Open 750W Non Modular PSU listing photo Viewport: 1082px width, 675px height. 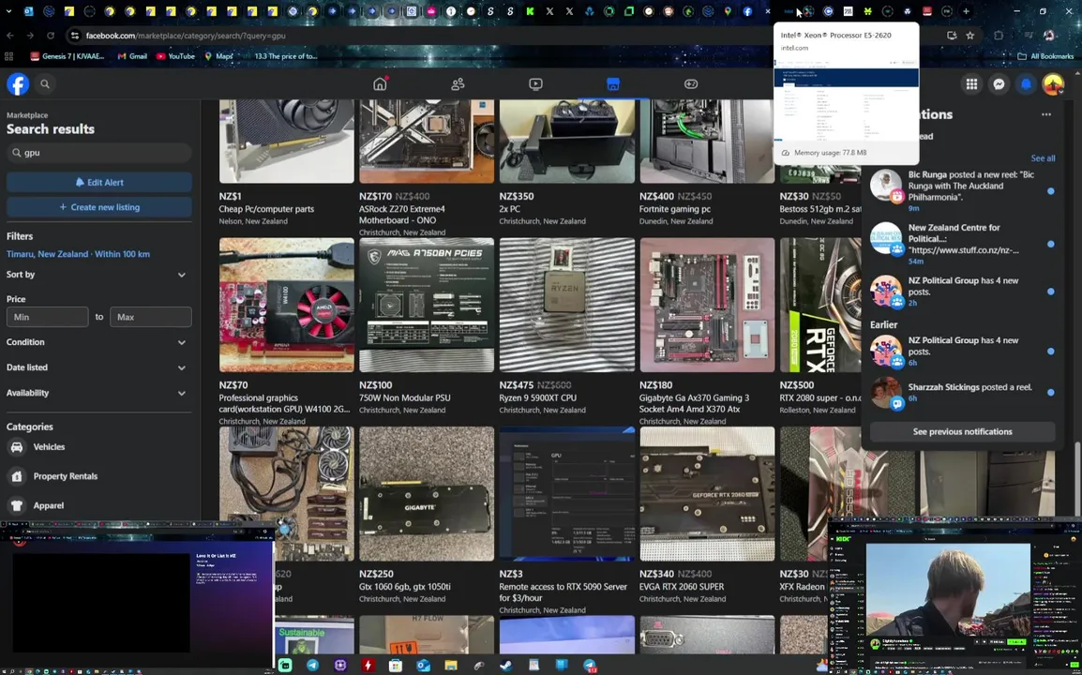pyautogui.click(x=427, y=305)
